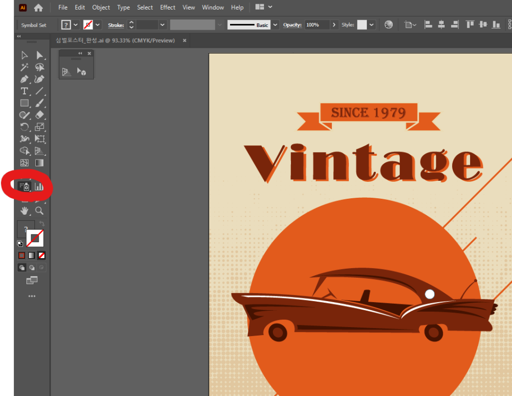The width and height of the screenshot is (512, 396).
Task: Click the Home icon
Action: [39, 7]
